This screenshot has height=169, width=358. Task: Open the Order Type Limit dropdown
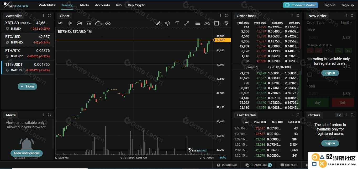coord(346,23)
